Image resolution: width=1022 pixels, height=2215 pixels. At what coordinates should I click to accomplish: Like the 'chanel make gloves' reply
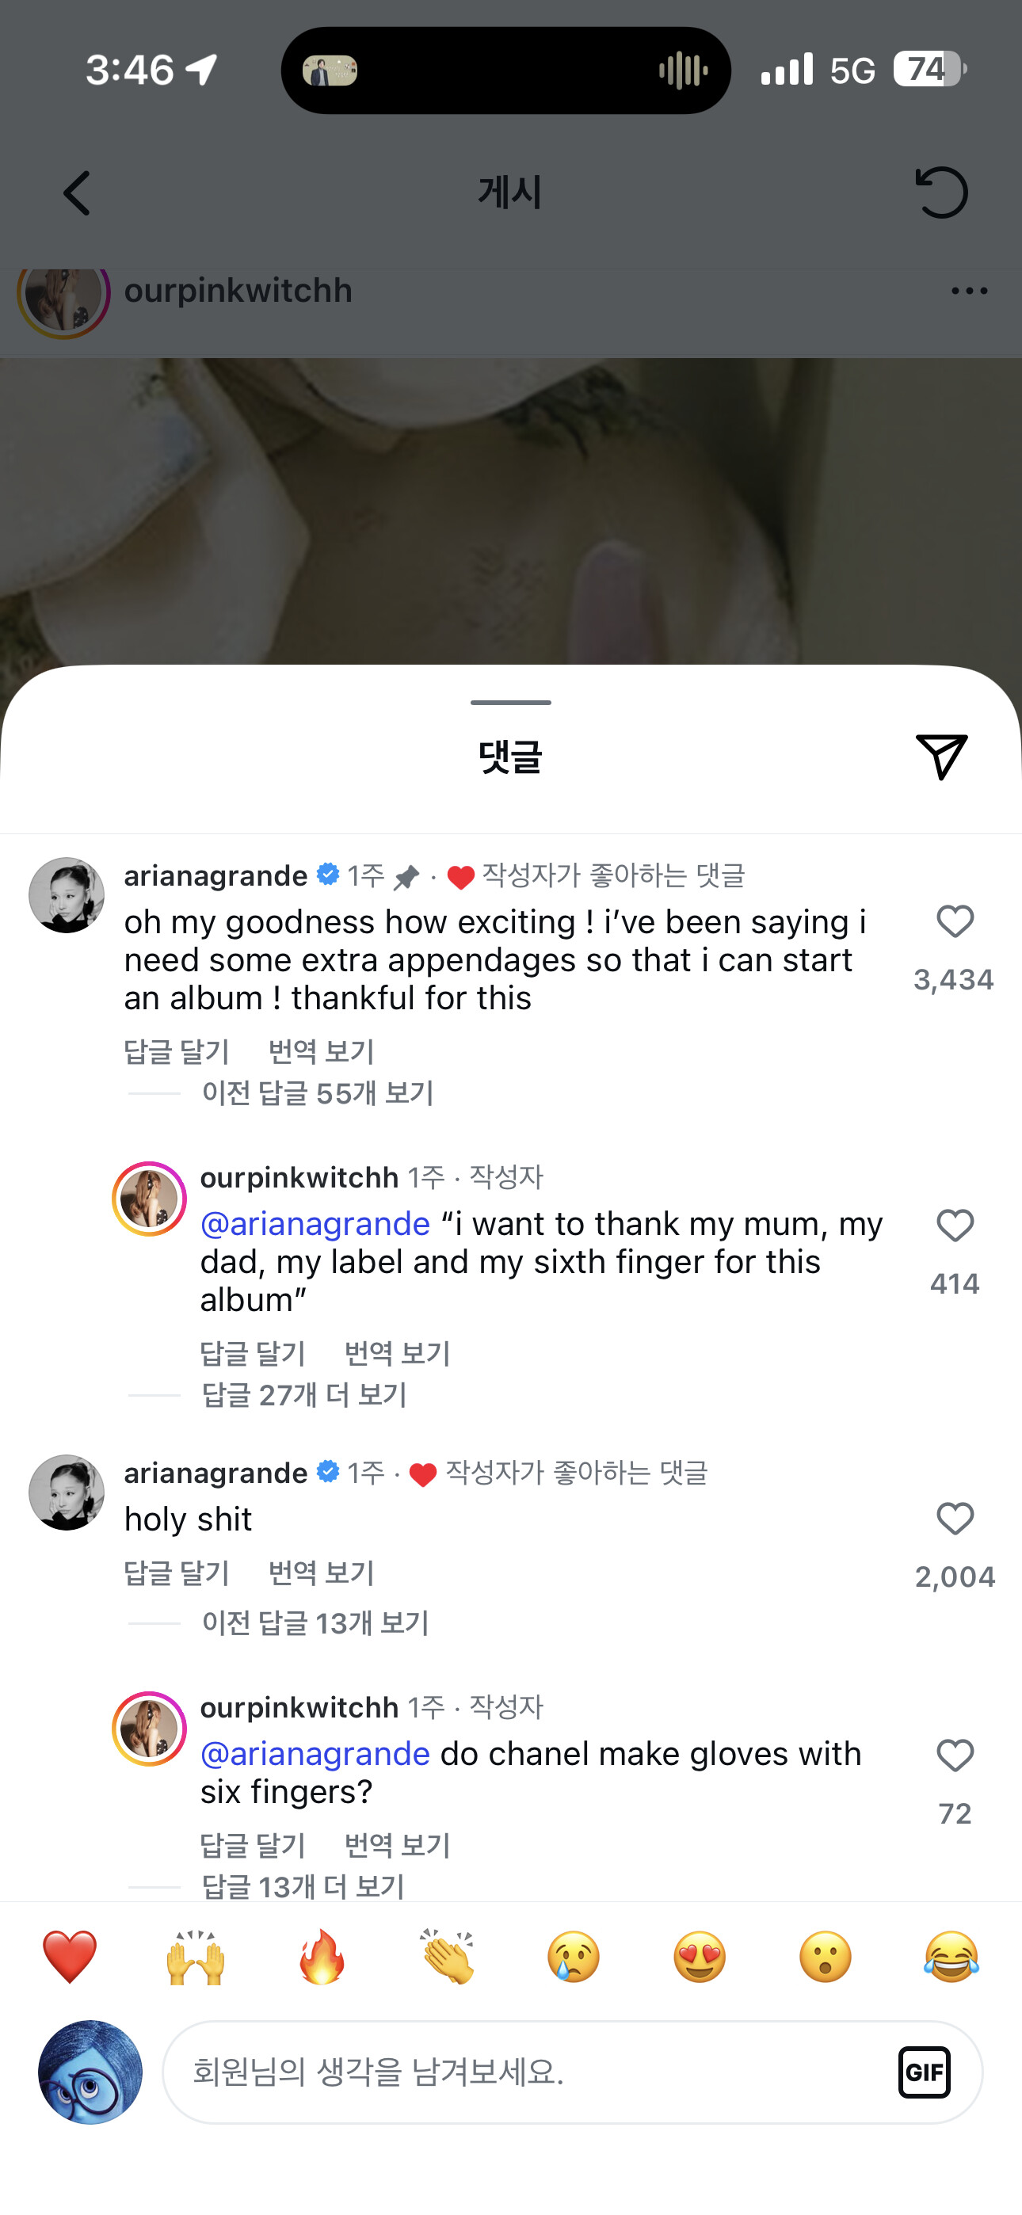pos(954,1756)
